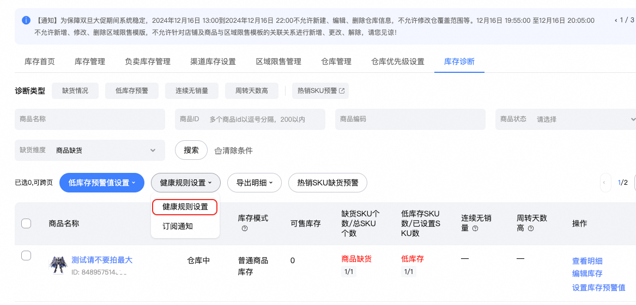Click the blue info icon in notice banner
The width and height of the screenshot is (636, 305).
(26, 20)
